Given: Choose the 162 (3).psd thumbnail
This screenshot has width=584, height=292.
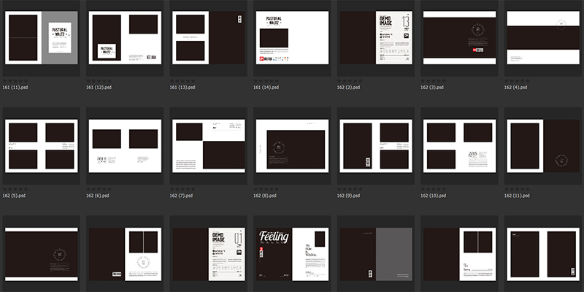Looking at the screenshot, I should [x=459, y=38].
